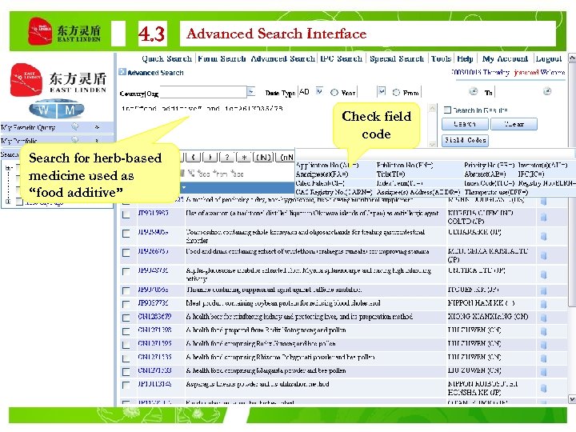Open My Portfolio bubble icon
Viewport: 576px width, 432px height.
tap(75, 140)
